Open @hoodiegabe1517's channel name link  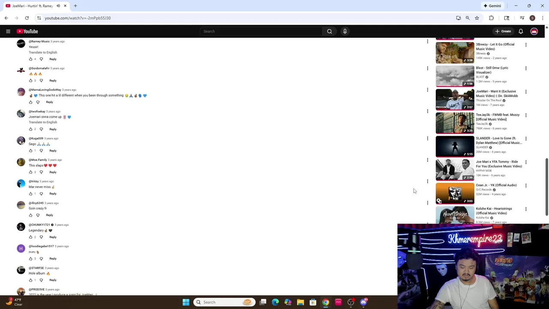(x=41, y=246)
